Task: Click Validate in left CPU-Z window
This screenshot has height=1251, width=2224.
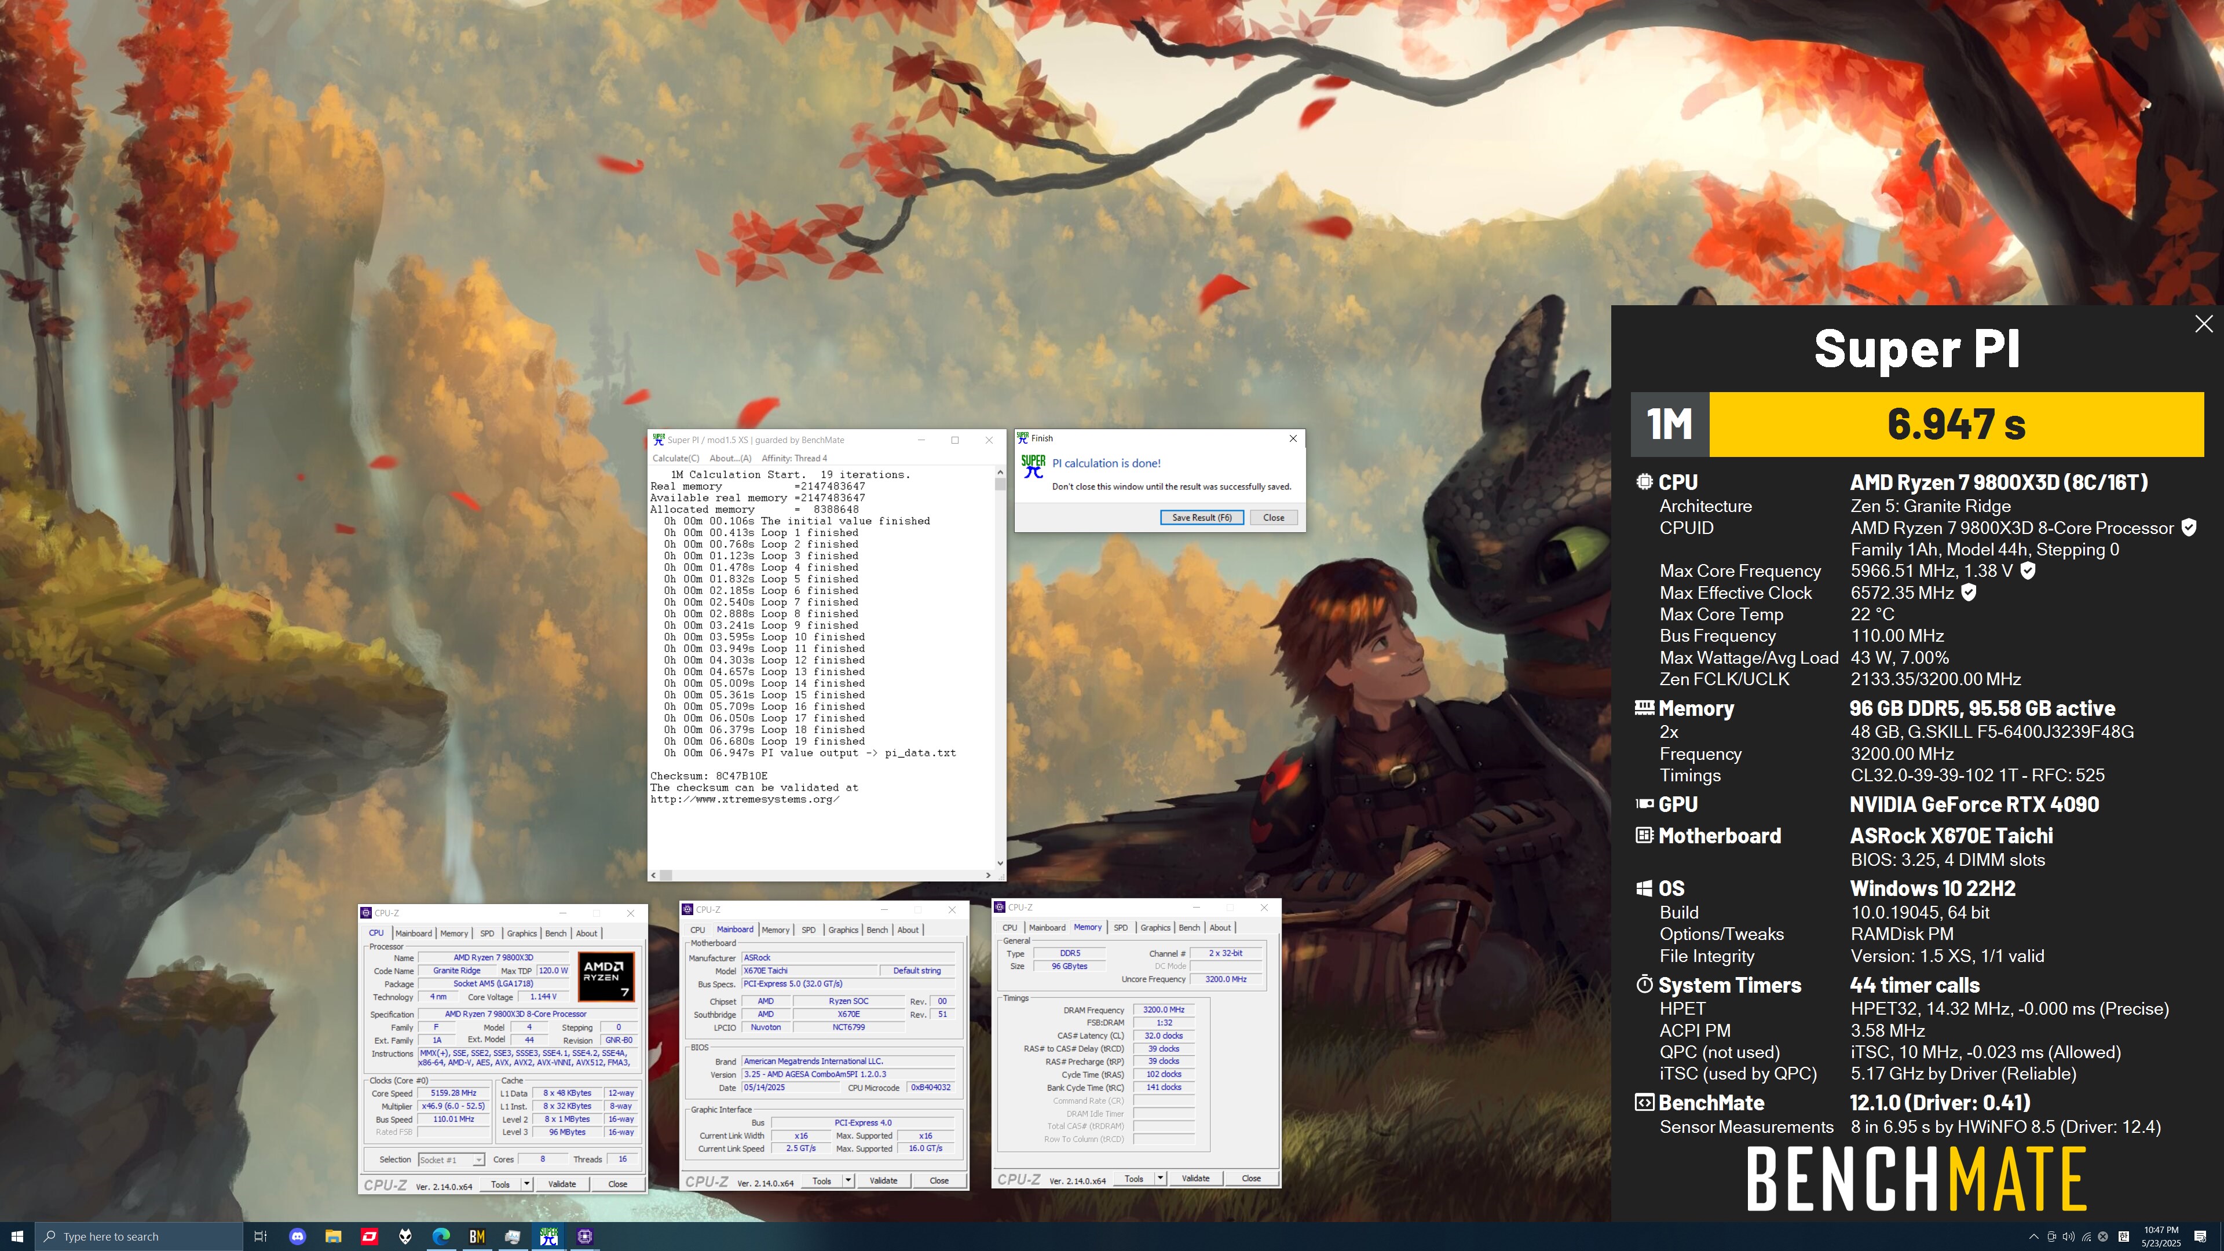Action: (562, 1184)
